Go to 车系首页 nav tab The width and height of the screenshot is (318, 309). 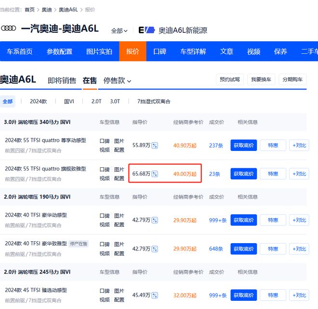(x=20, y=51)
